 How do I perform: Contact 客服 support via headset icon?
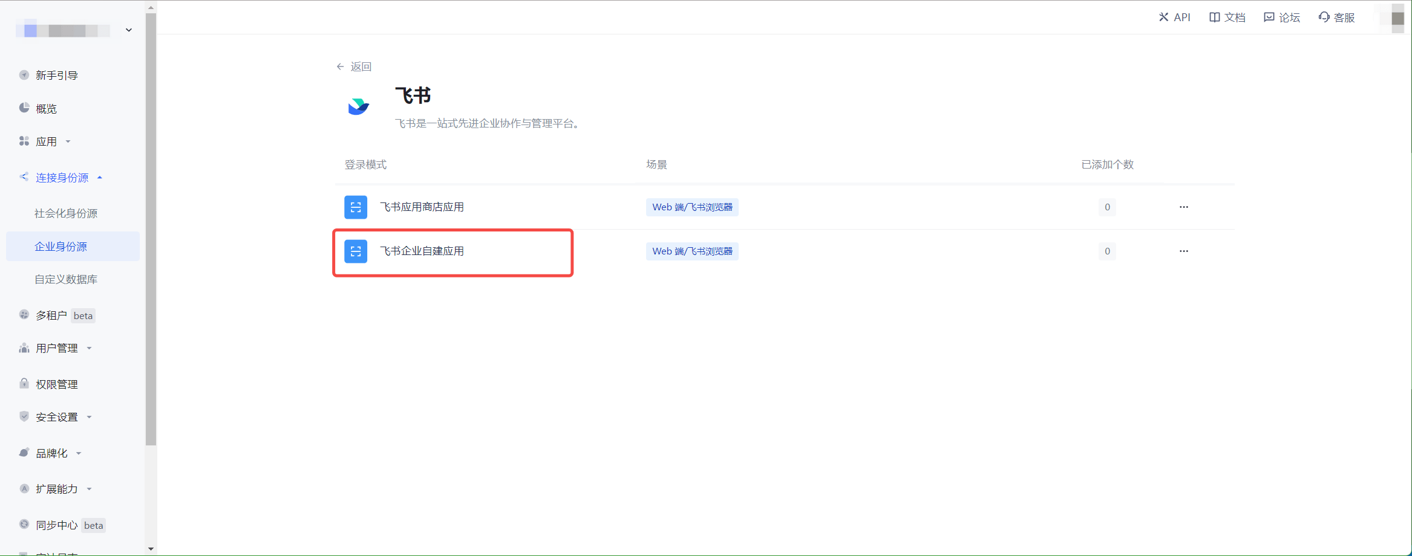[1324, 18]
